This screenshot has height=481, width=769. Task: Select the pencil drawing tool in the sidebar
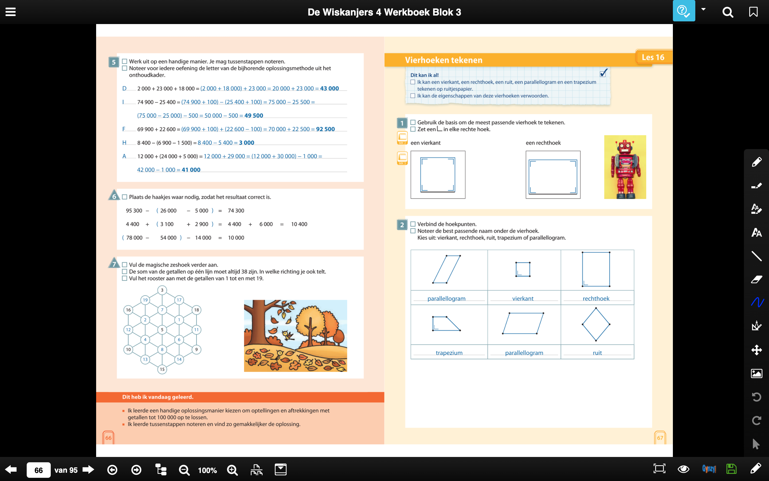click(x=756, y=162)
